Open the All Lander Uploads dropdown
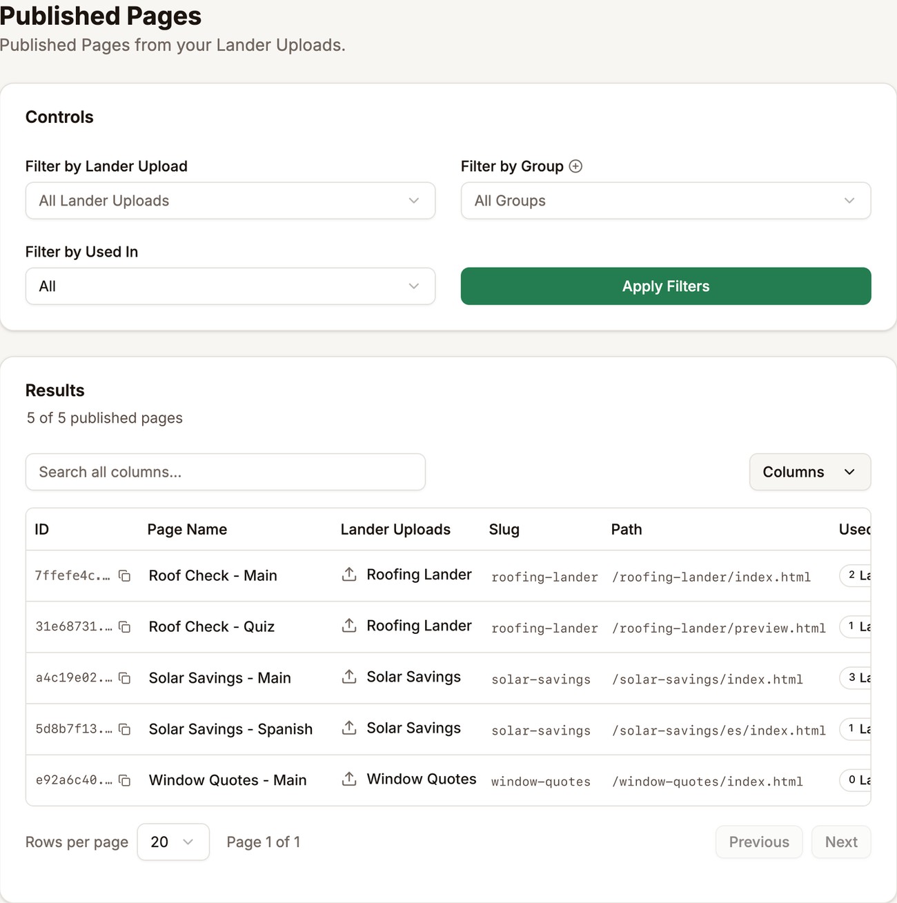The width and height of the screenshot is (897, 903). [x=230, y=201]
